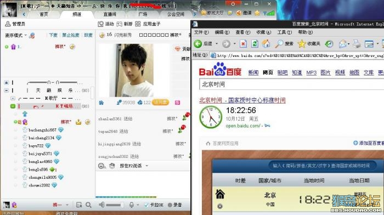Click the hand gesture icon in chat toolbar

112,166
